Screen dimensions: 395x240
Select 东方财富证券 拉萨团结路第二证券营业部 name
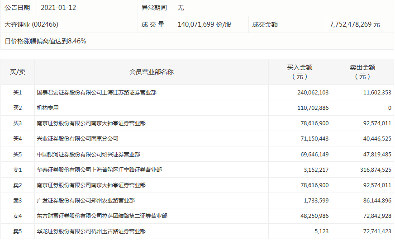coord(102,216)
